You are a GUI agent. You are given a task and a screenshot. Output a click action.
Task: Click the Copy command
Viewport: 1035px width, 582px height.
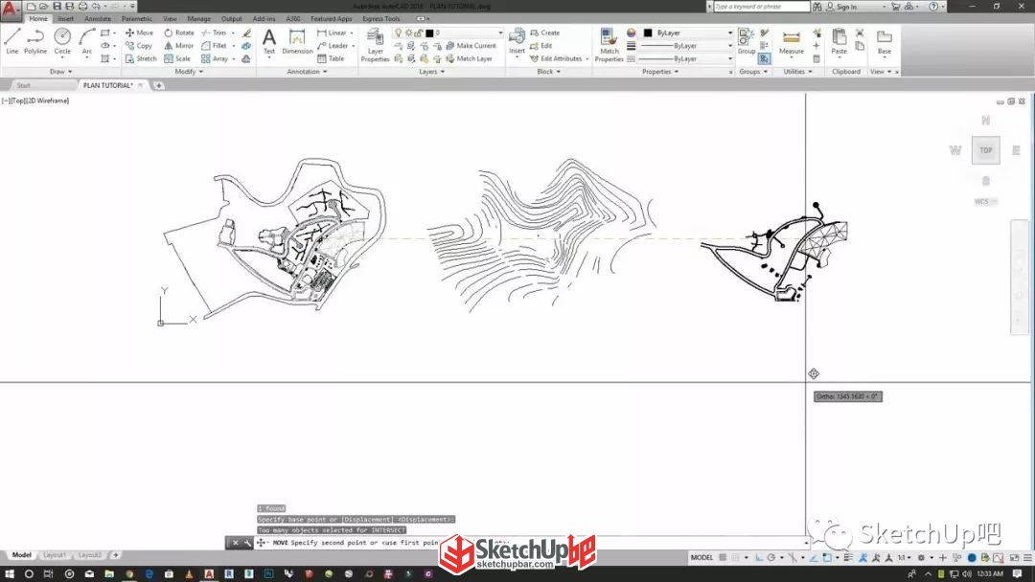139,46
